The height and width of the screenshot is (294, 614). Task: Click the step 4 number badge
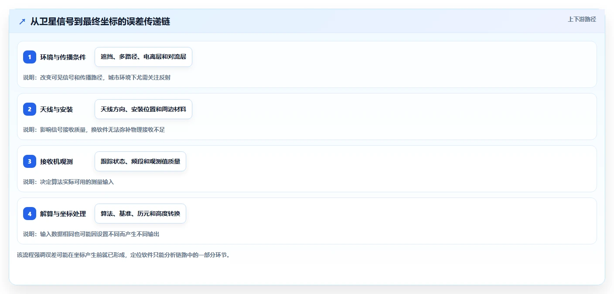point(30,214)
